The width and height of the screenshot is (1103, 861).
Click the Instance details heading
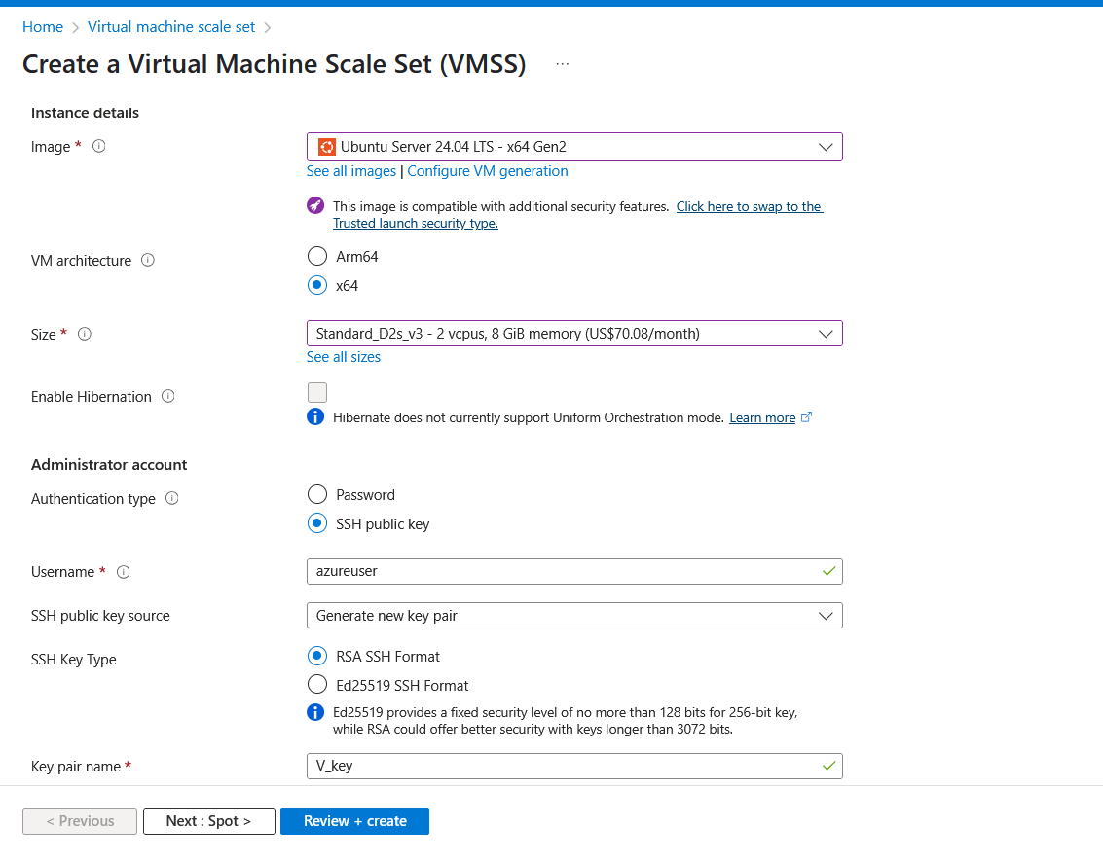pos(85,113)
